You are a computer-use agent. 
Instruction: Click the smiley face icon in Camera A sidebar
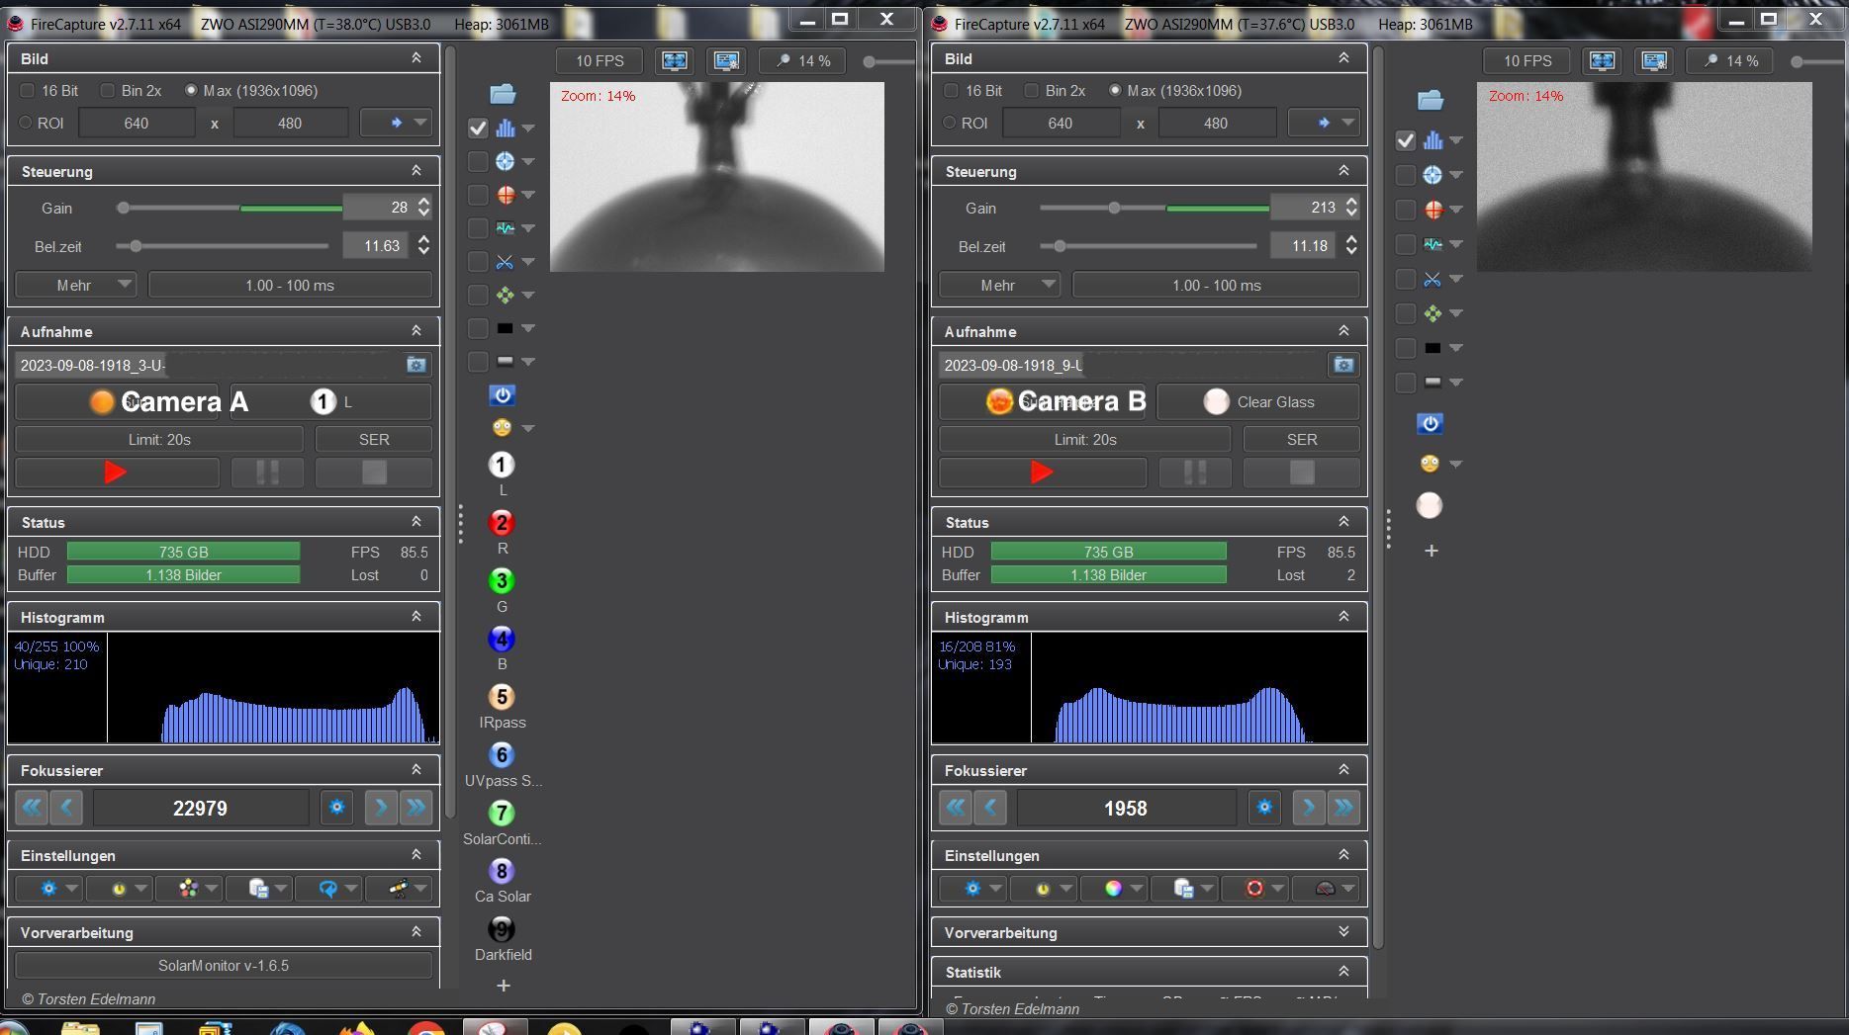502,428
